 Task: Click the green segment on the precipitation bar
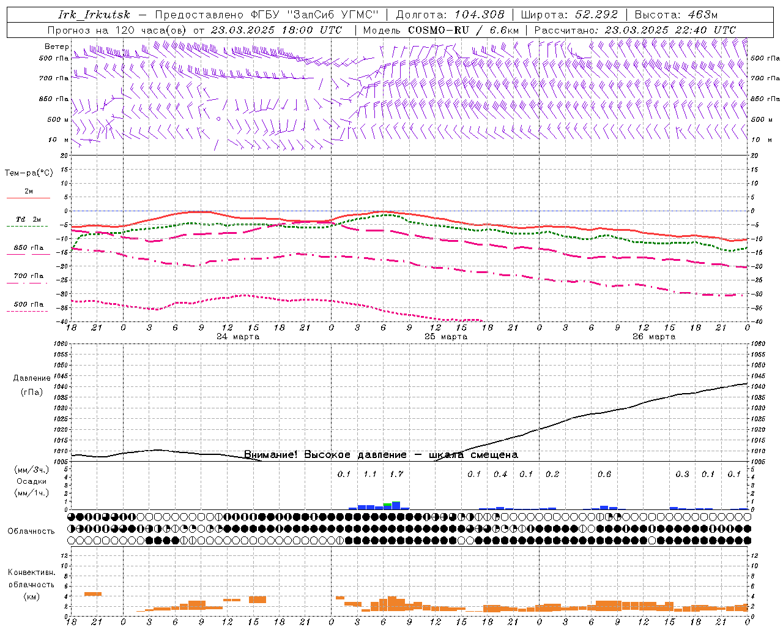pyautogui.click(x=387, y=505)
